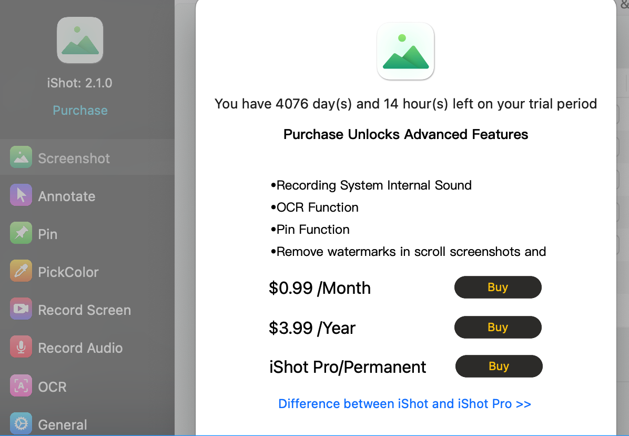
Task: Click the Purchase Unlocks Advanced Features heading
Action: [405, 134]
